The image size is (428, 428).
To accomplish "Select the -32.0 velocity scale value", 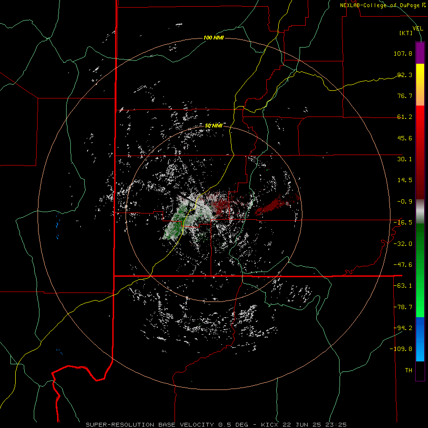I will click(x=403, y=244).
